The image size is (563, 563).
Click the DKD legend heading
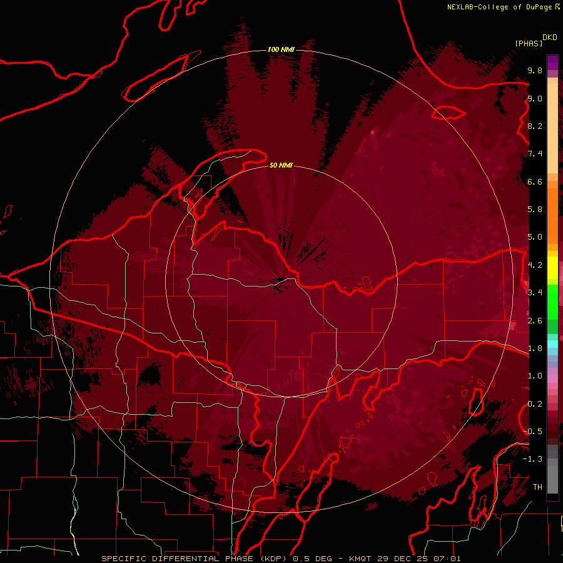(549, 38)
